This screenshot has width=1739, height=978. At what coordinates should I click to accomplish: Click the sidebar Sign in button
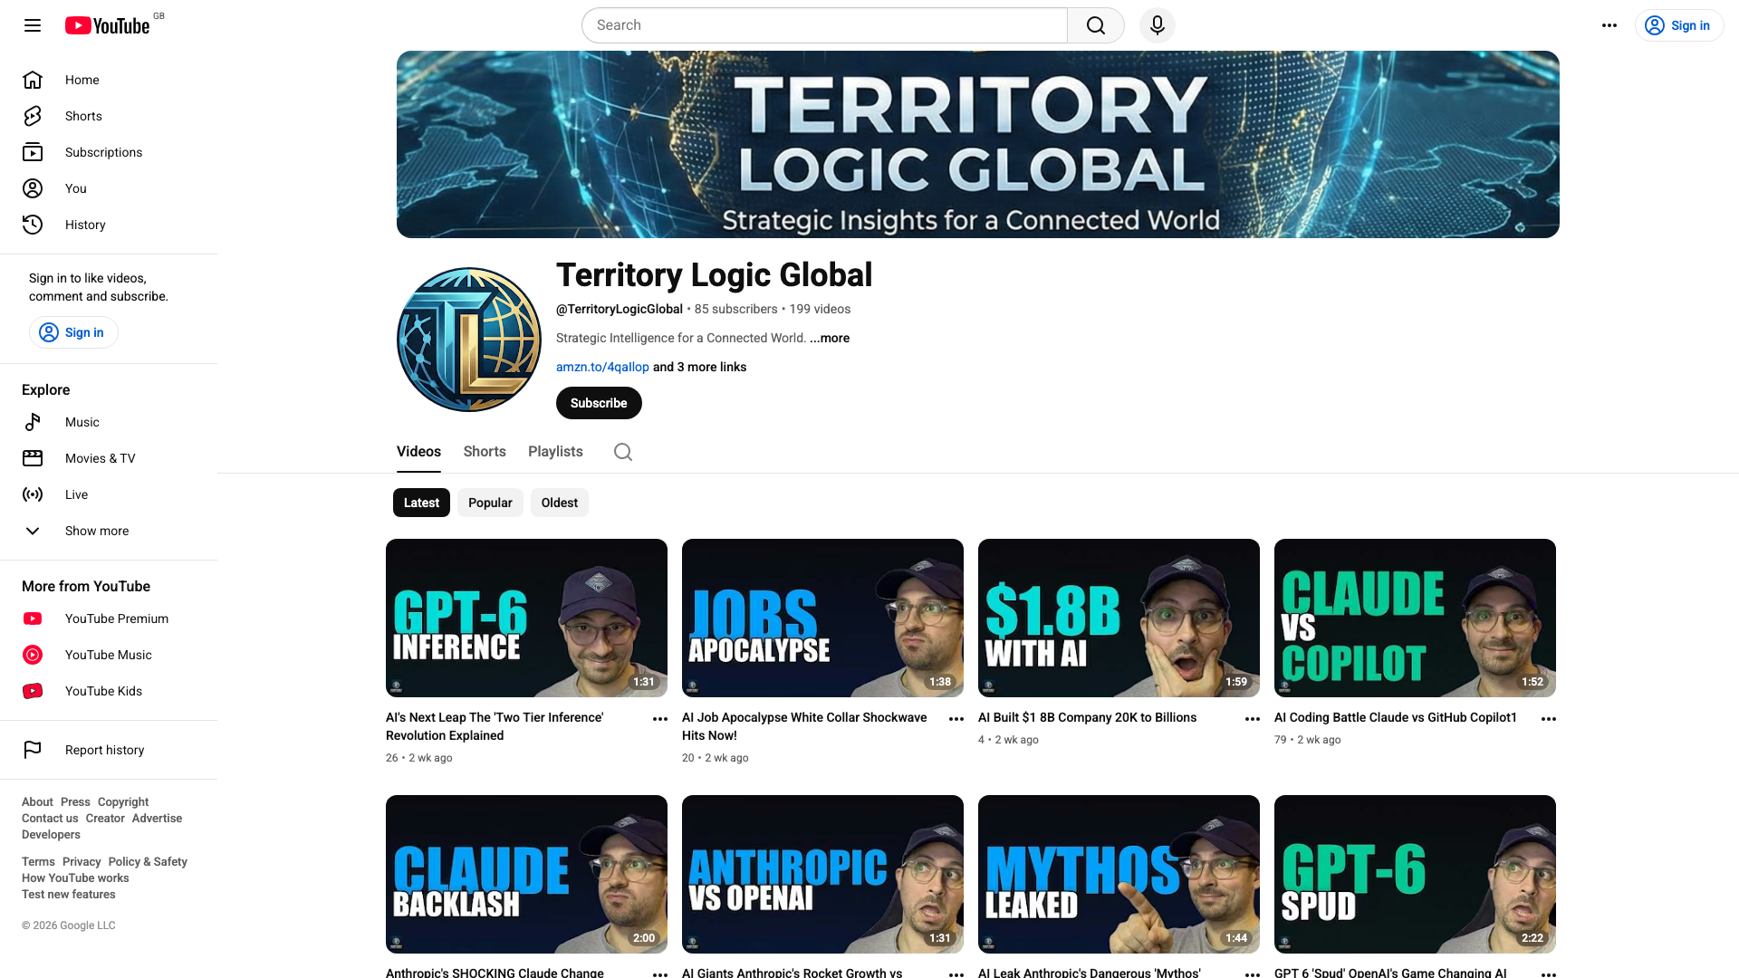pyautogui.click(x=73, y=332)
